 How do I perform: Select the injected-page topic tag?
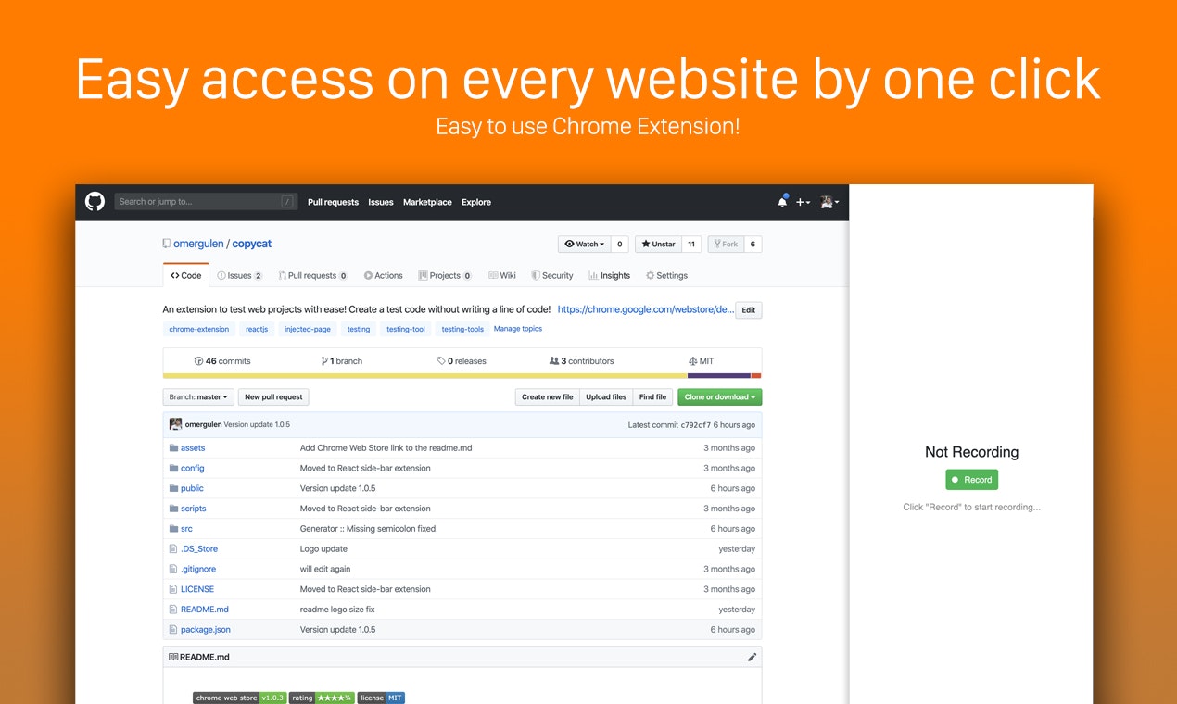coord(308,329)
